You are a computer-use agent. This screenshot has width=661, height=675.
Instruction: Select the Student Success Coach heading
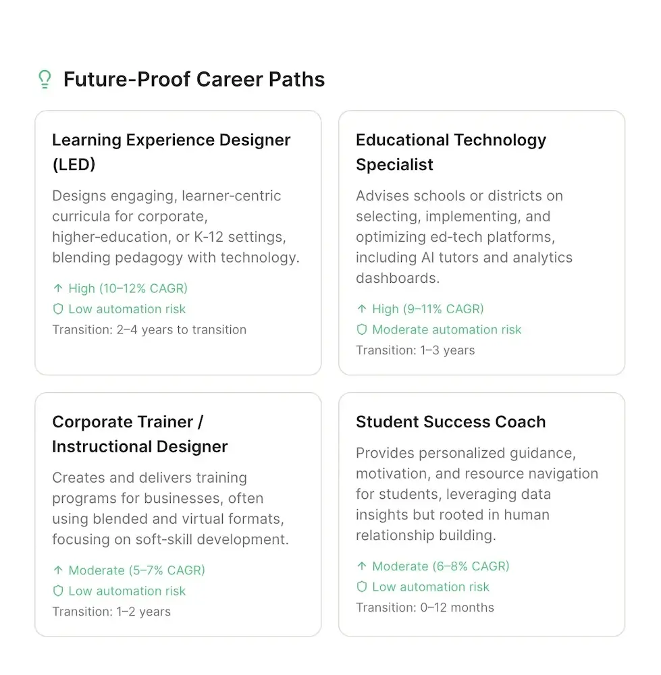pos(450,422)
